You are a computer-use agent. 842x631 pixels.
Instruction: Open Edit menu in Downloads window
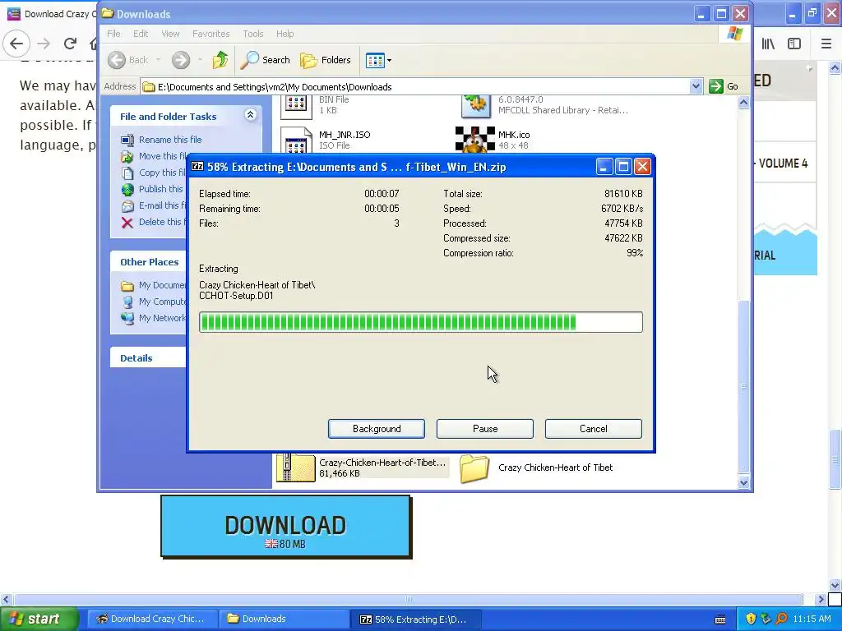(x=141, y=34)
